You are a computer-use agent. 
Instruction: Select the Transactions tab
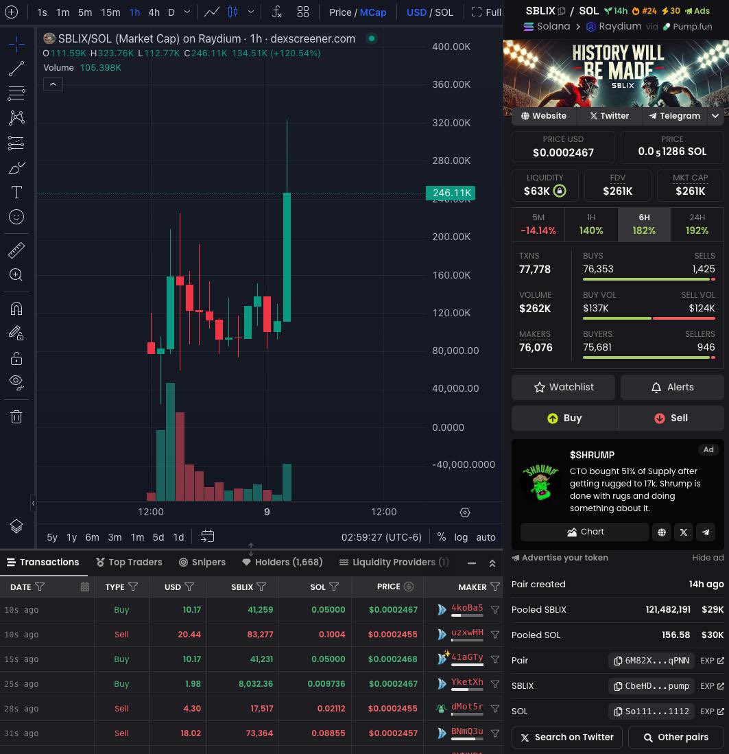[43, 562]
